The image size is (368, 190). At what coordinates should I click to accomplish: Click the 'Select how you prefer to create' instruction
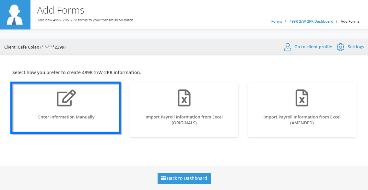coord(77,73)
